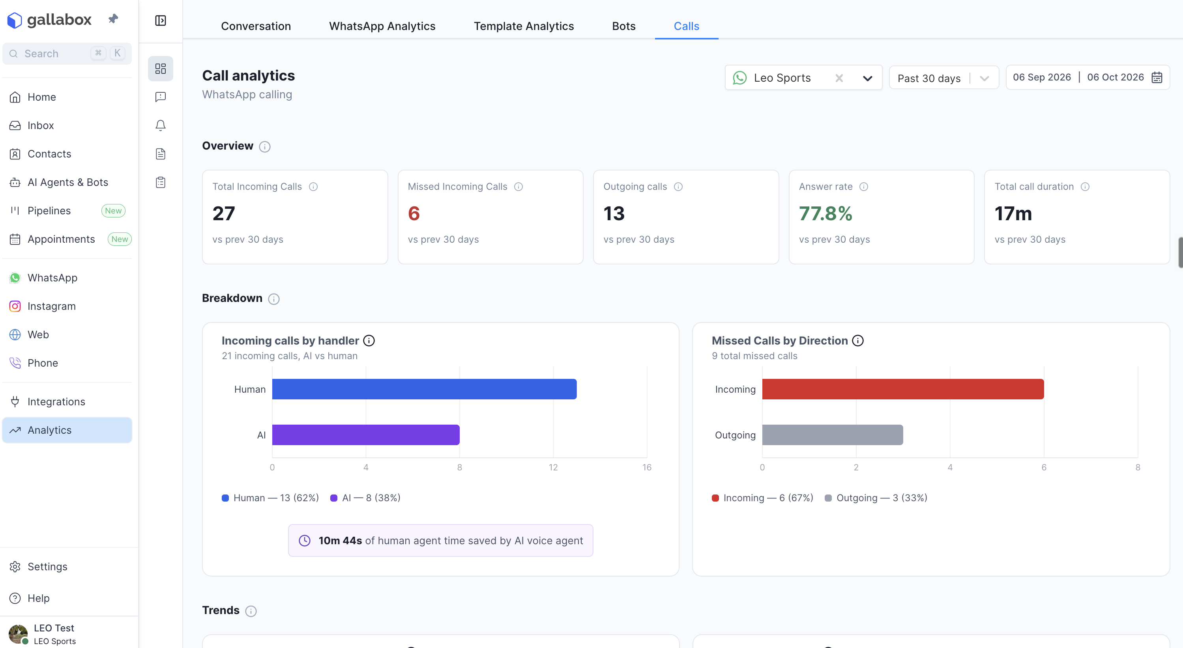Open Contacts in sidebar
This screenshot has width=1183, height=648.
click(67, 154)
